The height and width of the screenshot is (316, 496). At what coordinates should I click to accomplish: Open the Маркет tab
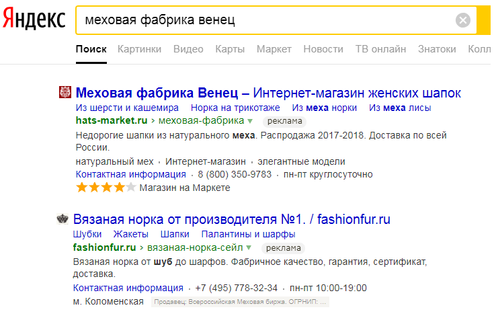coord(274,49)
